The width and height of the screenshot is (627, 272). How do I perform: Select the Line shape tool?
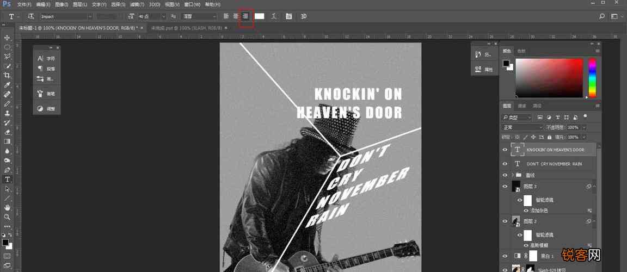coord(7,198)
